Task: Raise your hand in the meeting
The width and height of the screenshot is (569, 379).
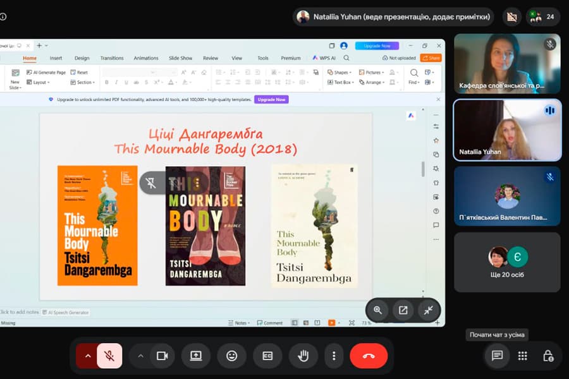Action: click(x=303, y=356)
